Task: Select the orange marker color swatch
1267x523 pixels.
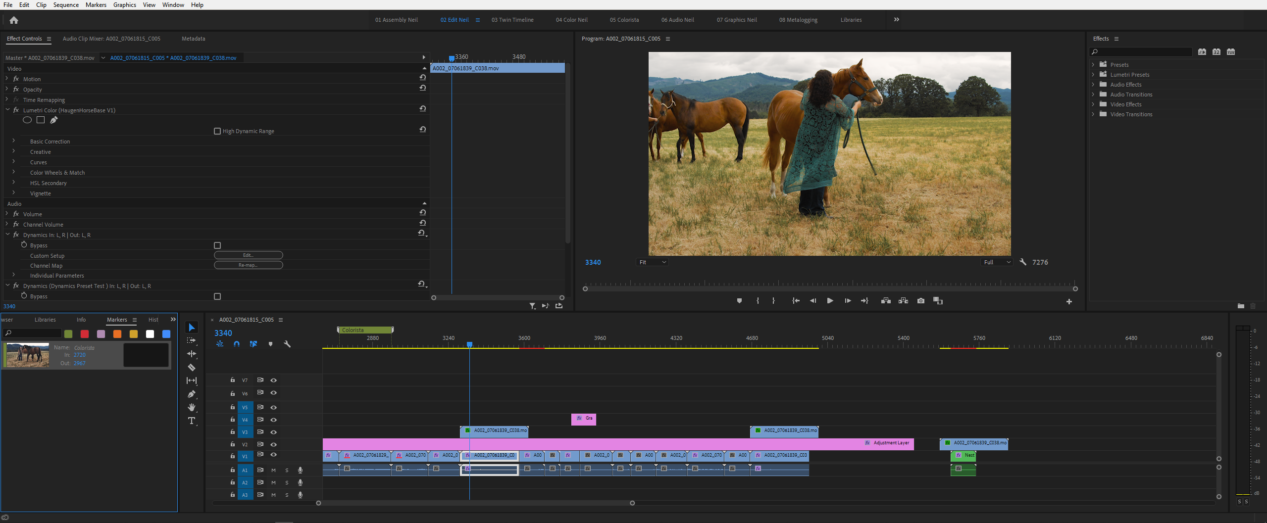Action: pyautogui.click(x=117, y=334)
